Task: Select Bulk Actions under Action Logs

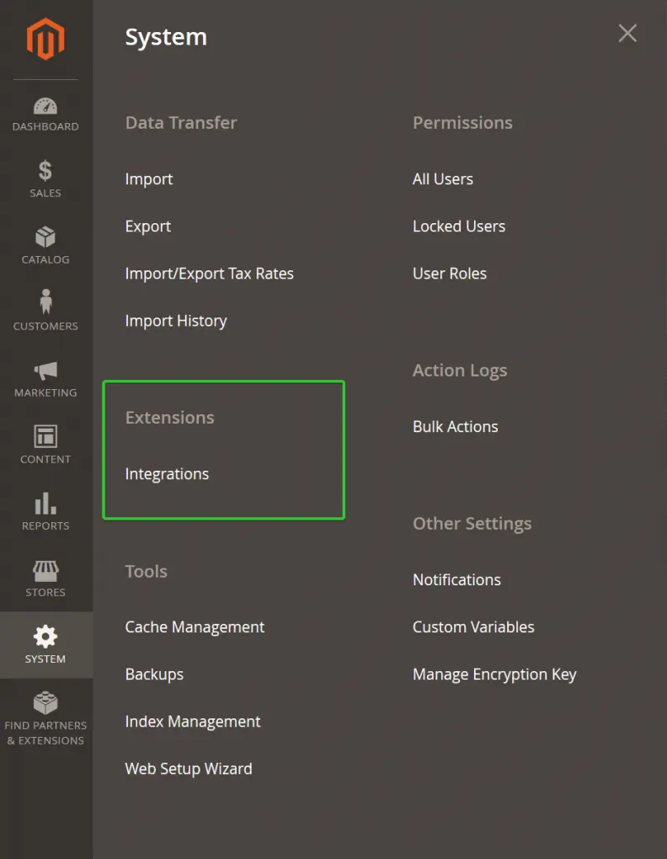Action: (455, 427)
